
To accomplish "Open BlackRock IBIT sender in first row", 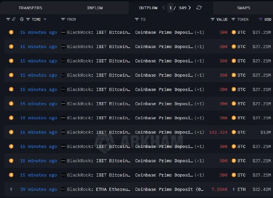I will tap(99, 32).
